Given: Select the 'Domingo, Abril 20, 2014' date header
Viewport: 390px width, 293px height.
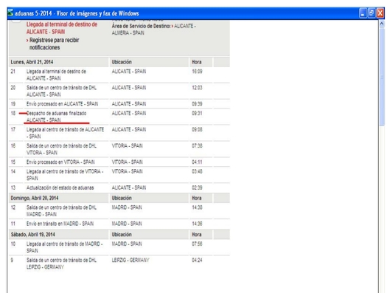Looking at the screenshot, I should click(35, 198).
